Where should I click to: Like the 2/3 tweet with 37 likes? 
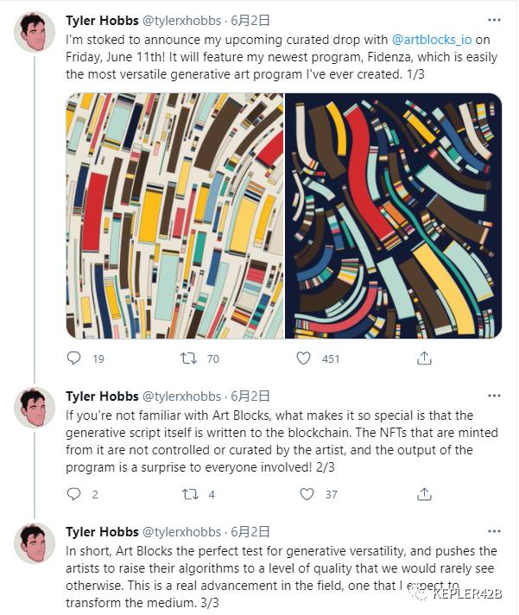click(307, 494)
